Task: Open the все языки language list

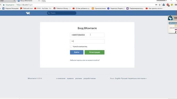Action: pyautogui.click(x=142, y=78)
